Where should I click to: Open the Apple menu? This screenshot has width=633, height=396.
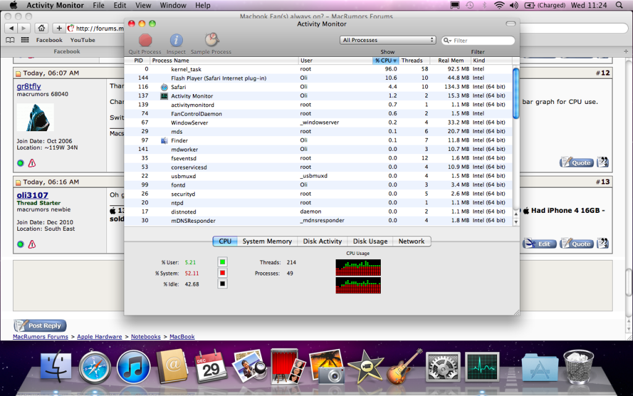(14, 5)
